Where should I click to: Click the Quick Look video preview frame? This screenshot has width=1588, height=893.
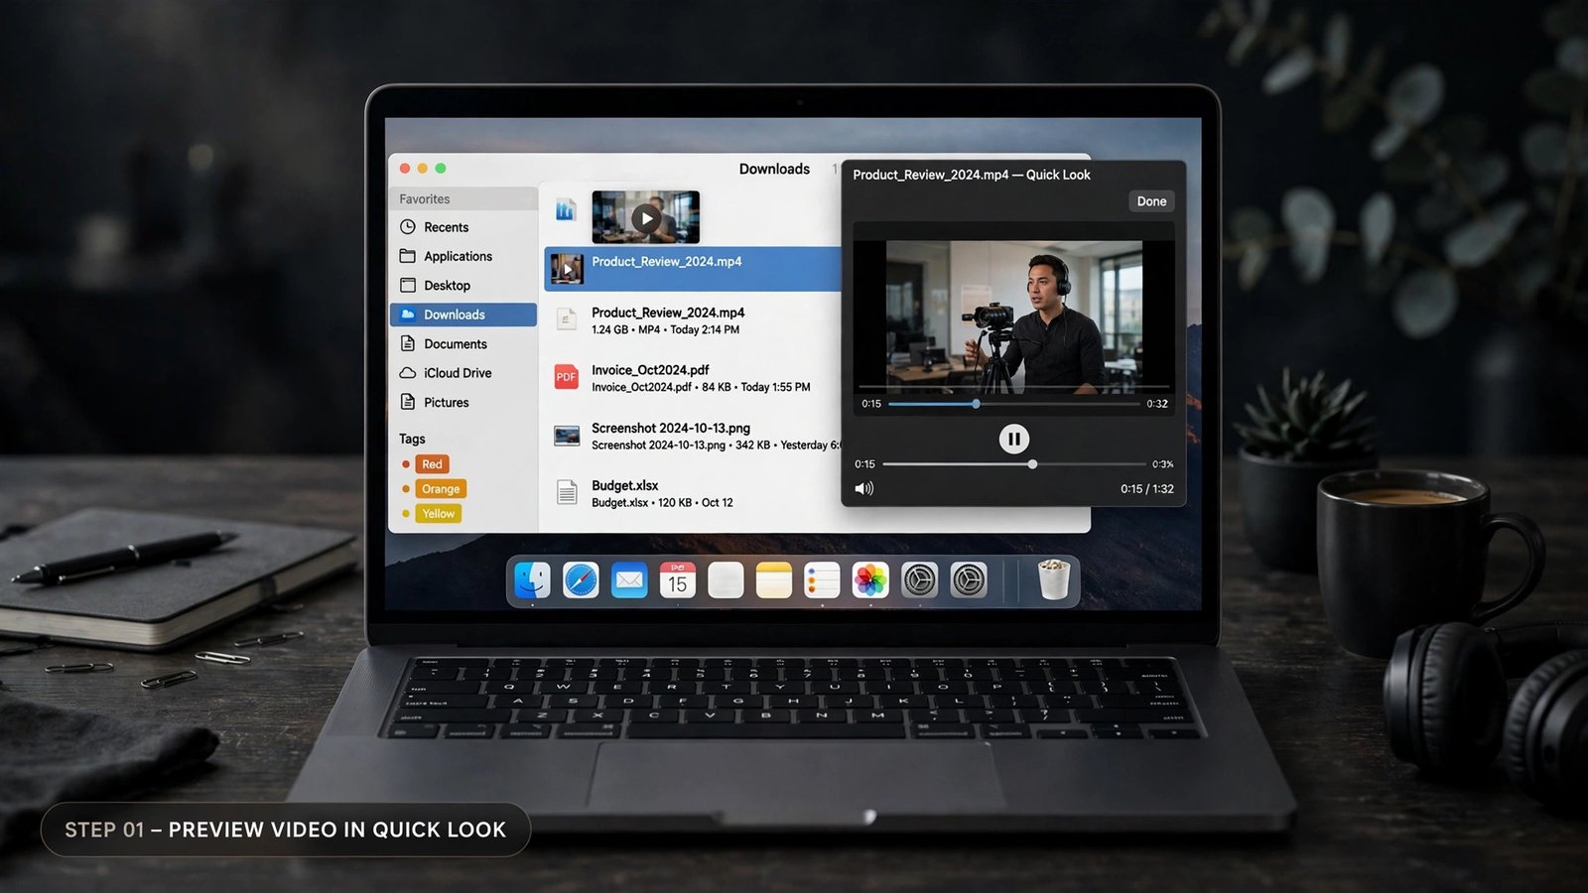click(1013, 317)
